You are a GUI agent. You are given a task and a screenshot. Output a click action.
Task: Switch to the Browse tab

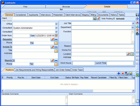(x=66, y=7)
